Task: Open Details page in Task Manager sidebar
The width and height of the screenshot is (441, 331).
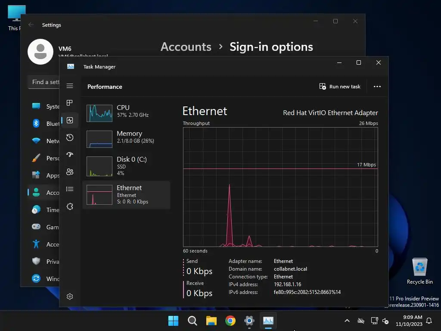Action: 70,189
